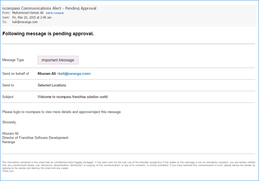Click subject 'Welcome to ncompass franchise solution world'
This screenshot has height=181, width=259.
(x=72, y=97)
